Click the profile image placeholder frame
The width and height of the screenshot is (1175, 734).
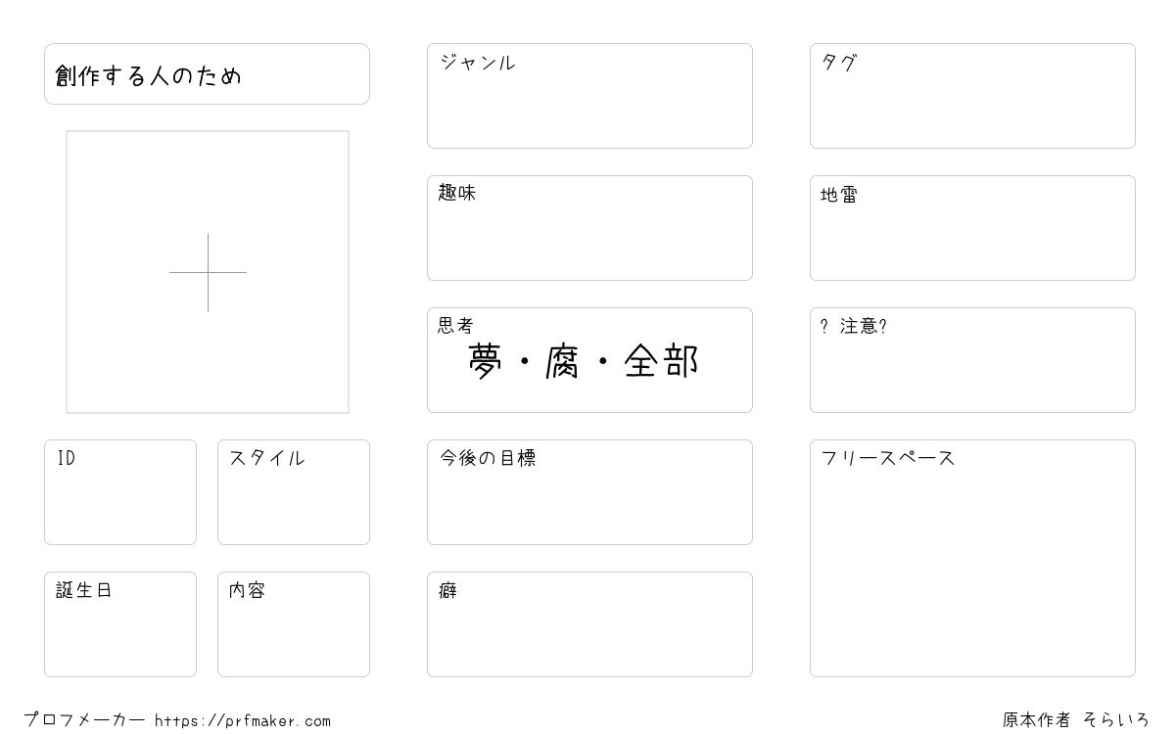pos(208,272)
